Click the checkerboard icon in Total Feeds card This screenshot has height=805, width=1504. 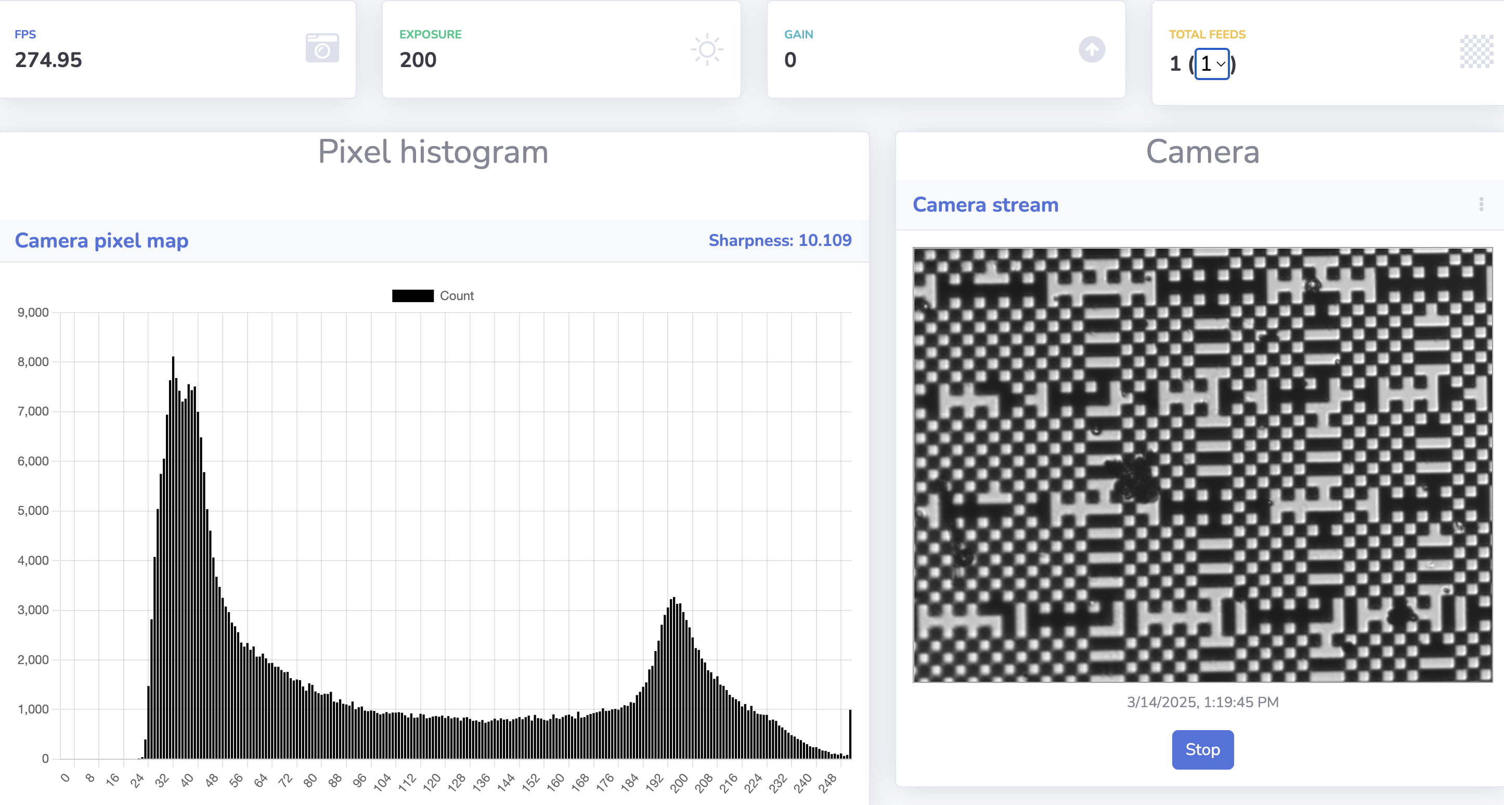point(1476,51)
